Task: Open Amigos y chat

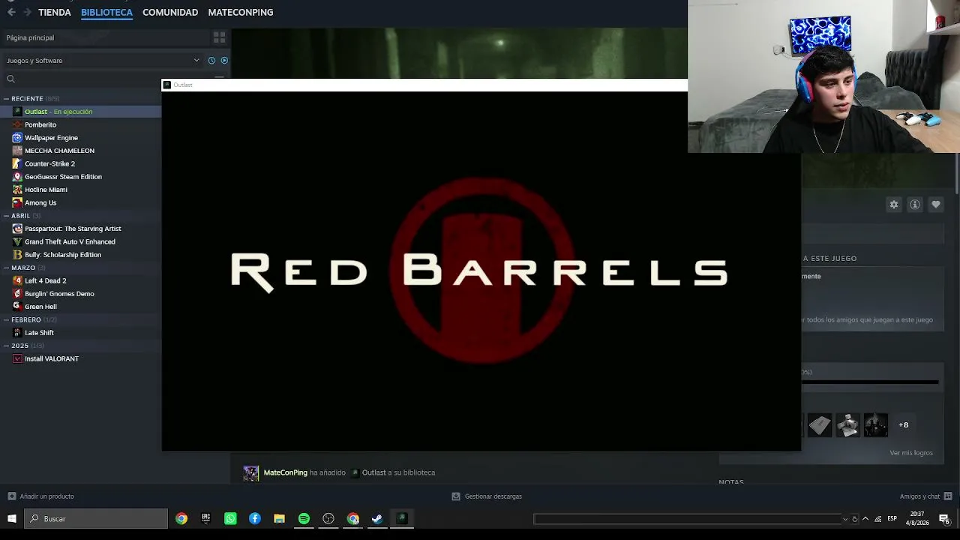Action: click(x=925, y=496)
